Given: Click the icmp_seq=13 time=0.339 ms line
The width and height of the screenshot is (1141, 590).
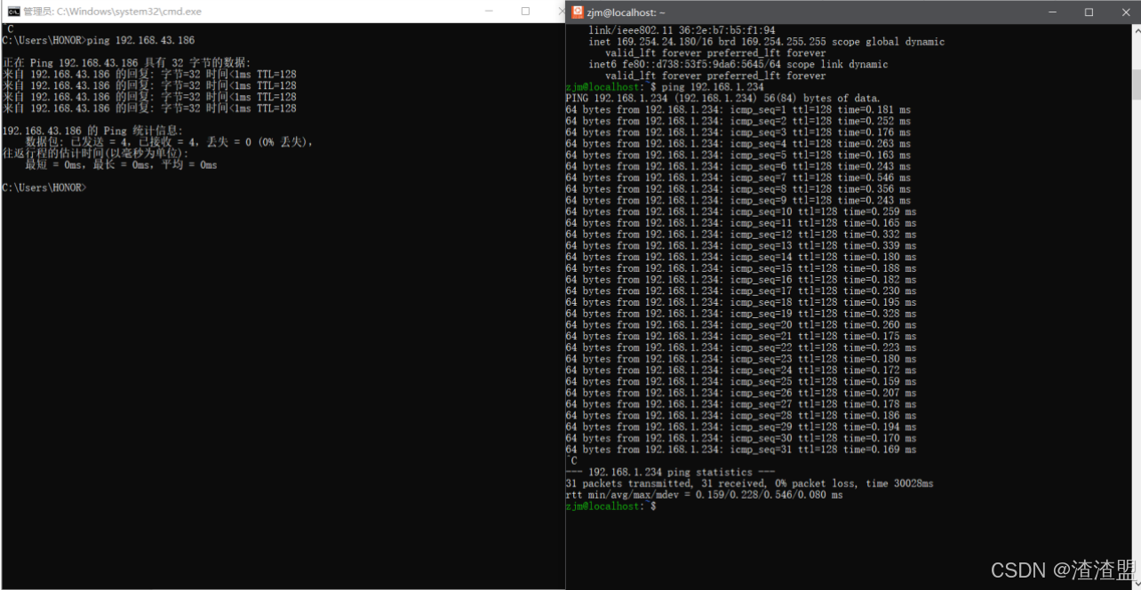Looking at the screenshot, I should click(740, 246).
